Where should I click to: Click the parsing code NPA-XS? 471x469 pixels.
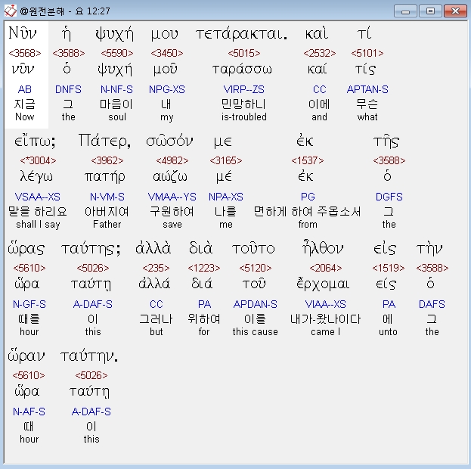coord(226,197)
